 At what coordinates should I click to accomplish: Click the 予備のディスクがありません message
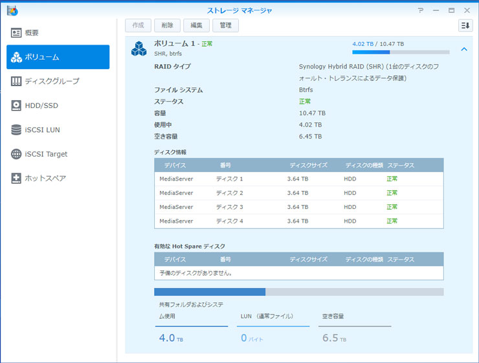195,273
